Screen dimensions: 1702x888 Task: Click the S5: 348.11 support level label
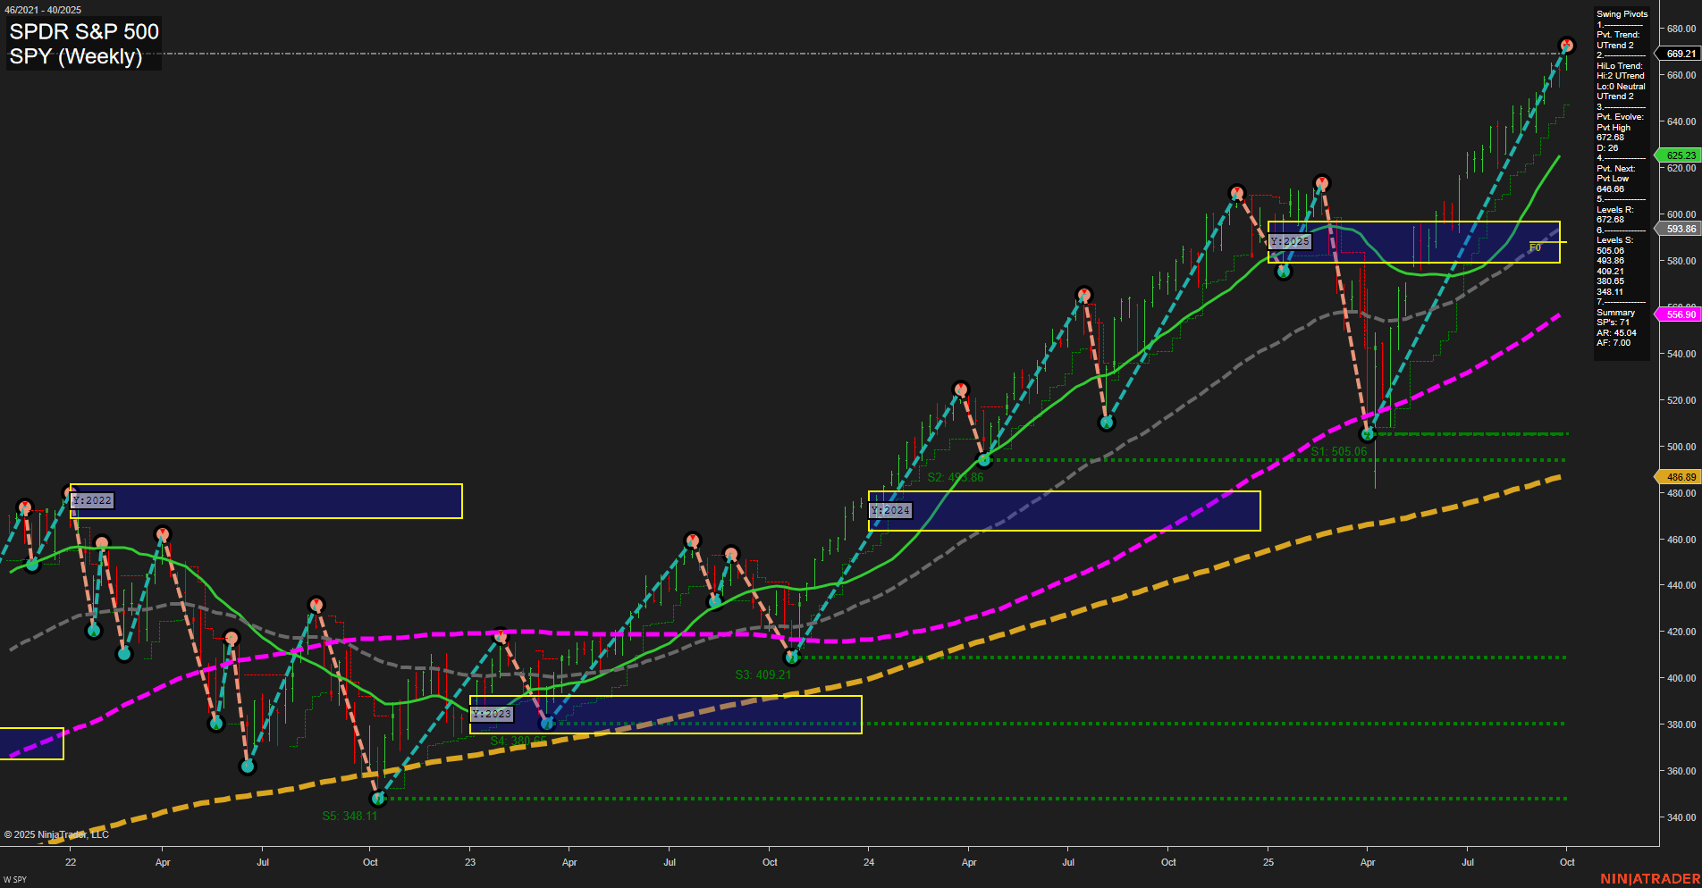click(x=350, y=815)
